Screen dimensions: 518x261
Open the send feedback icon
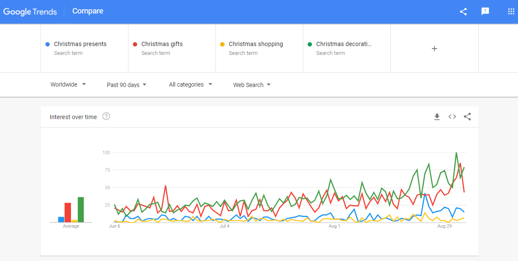click(485, 11)
